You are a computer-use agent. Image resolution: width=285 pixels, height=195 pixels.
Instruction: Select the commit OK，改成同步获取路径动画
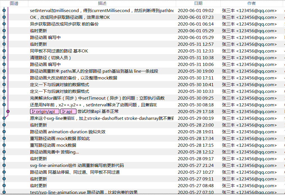(x=70, y=17)
